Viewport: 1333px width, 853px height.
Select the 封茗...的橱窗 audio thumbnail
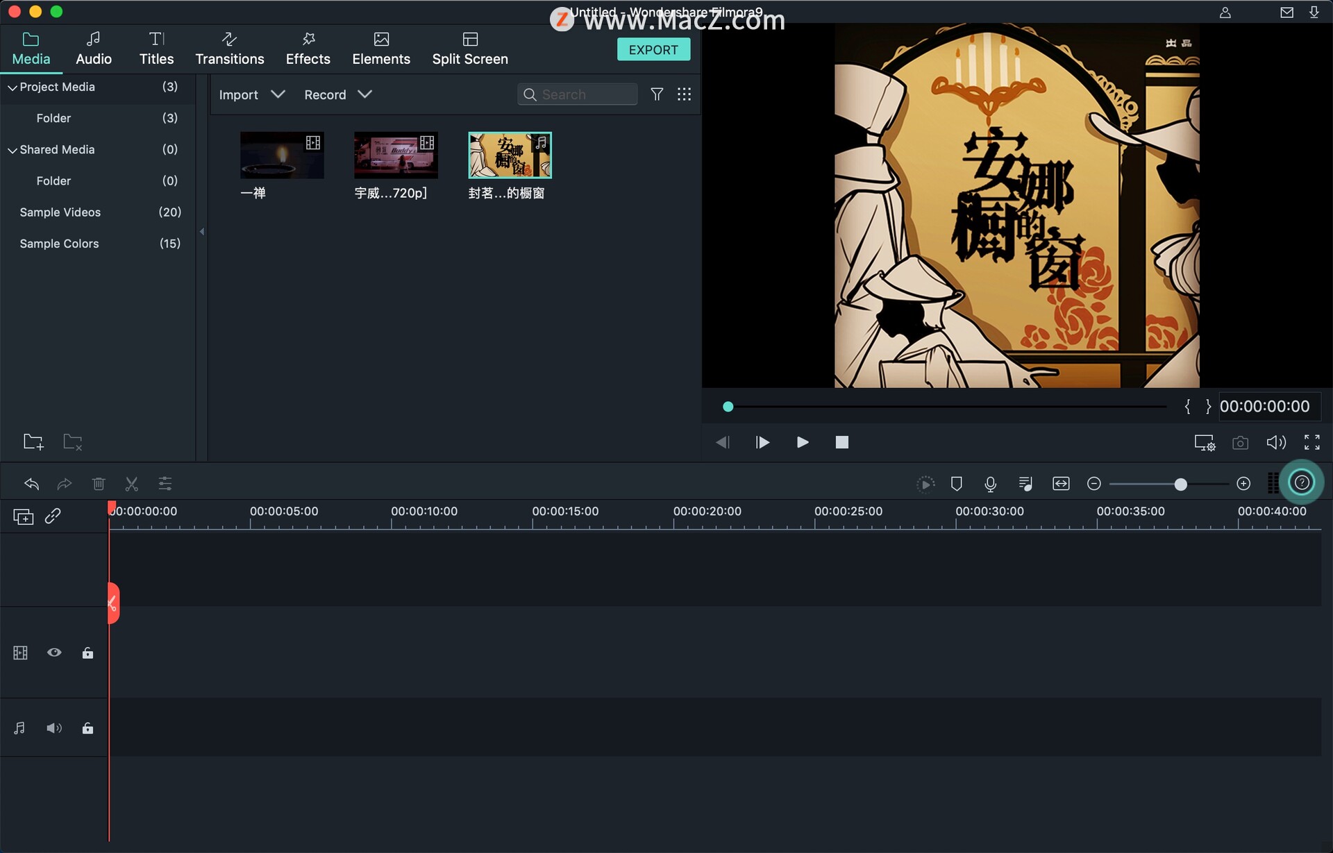(x=510, y=155)
